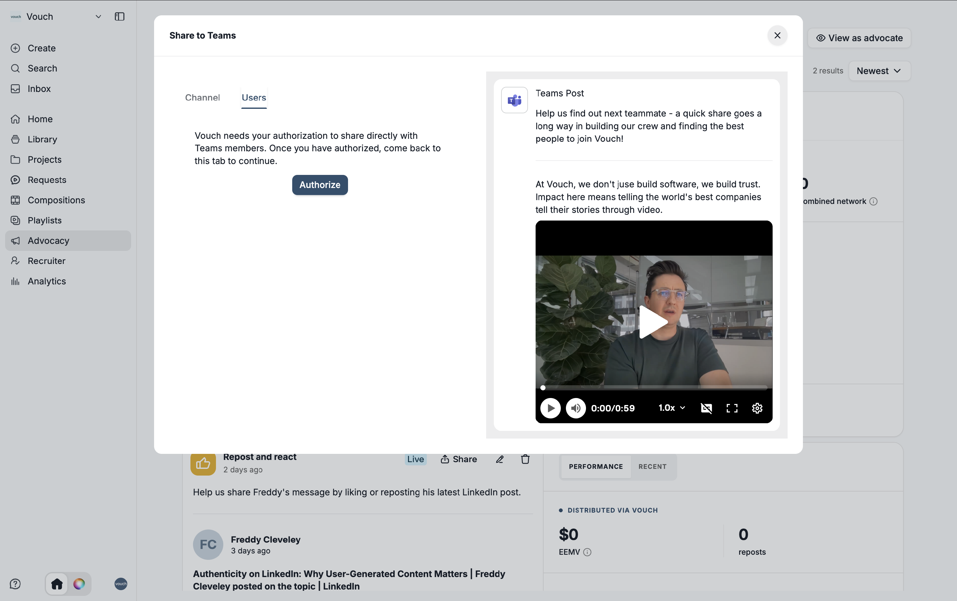Open Create in the sidebar

pos(68,48)
